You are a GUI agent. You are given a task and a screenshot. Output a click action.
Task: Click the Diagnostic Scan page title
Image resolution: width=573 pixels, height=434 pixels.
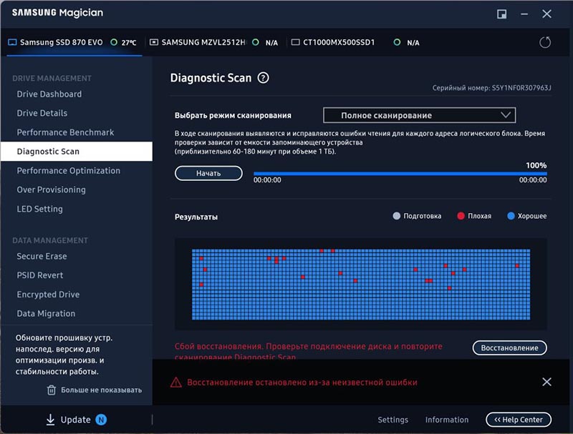click(211, 78)
